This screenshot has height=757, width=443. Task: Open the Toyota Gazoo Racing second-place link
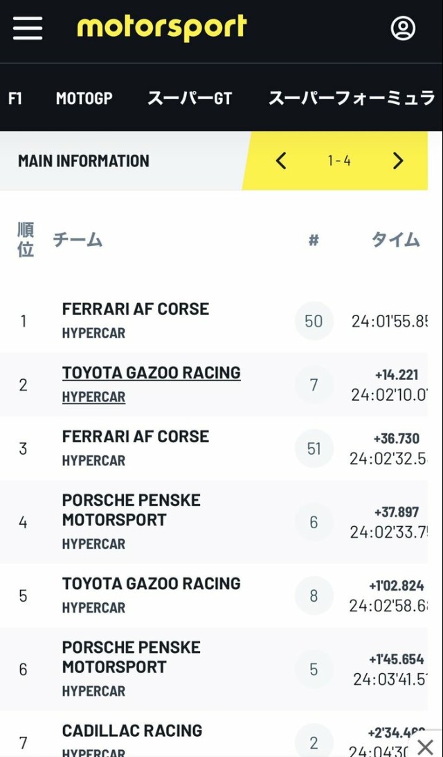151,373
